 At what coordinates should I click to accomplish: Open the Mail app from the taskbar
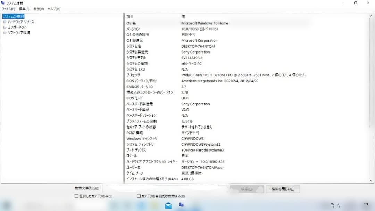coord(168,205)
